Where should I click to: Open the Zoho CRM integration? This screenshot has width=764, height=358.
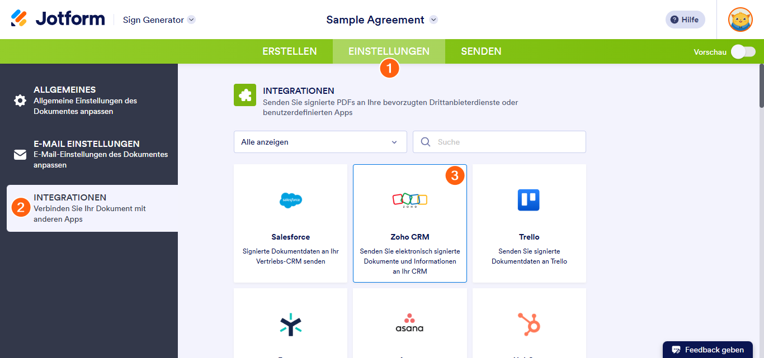click(x=409, y=223)
